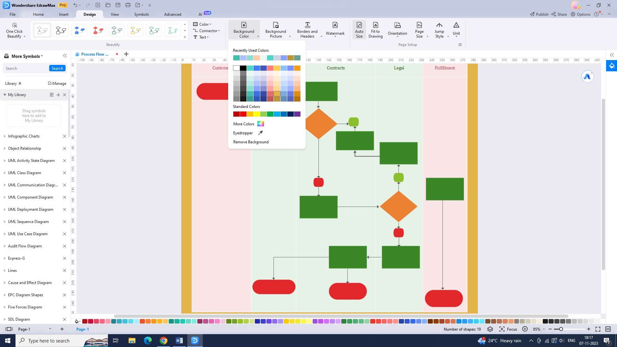Switch to the Home tab
The image size is (617, 347).
(38, 14)
